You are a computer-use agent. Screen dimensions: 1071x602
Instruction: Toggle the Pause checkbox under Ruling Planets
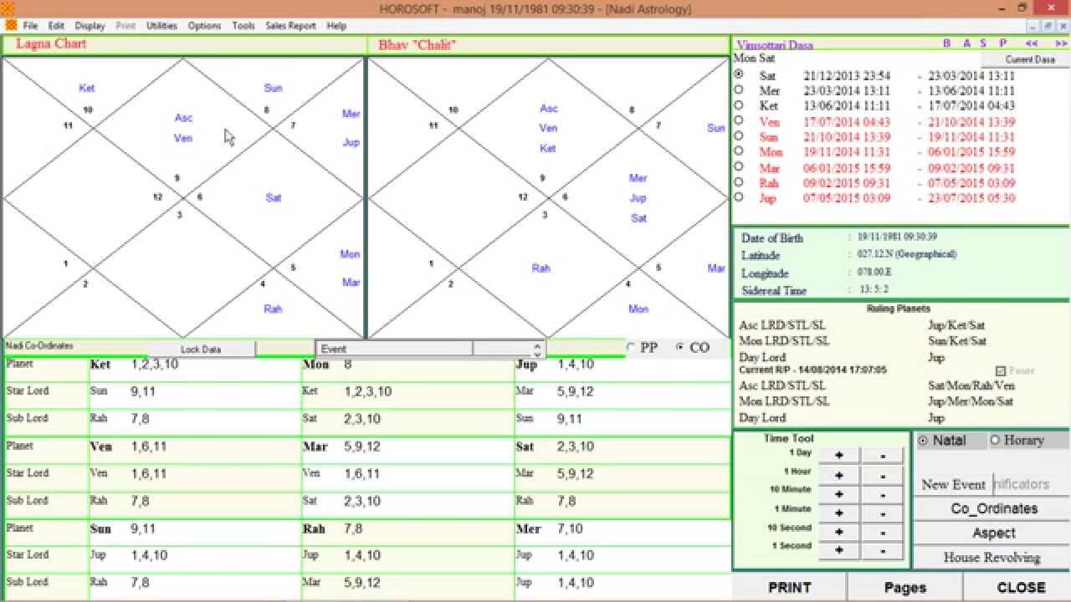[1001, 370]
